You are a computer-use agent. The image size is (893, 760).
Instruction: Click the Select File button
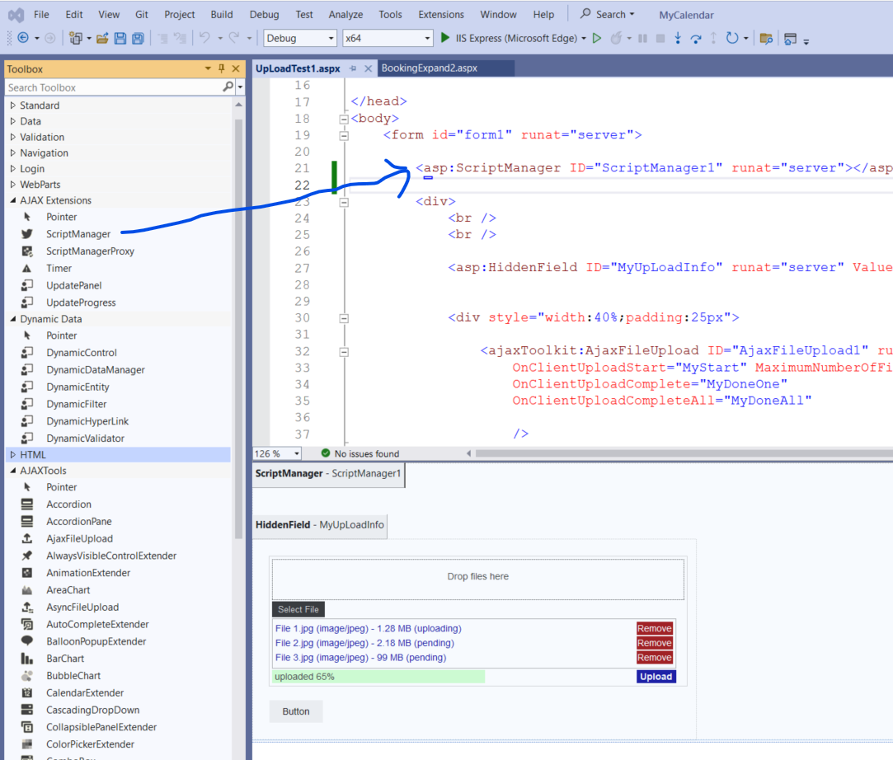(298, 610)
